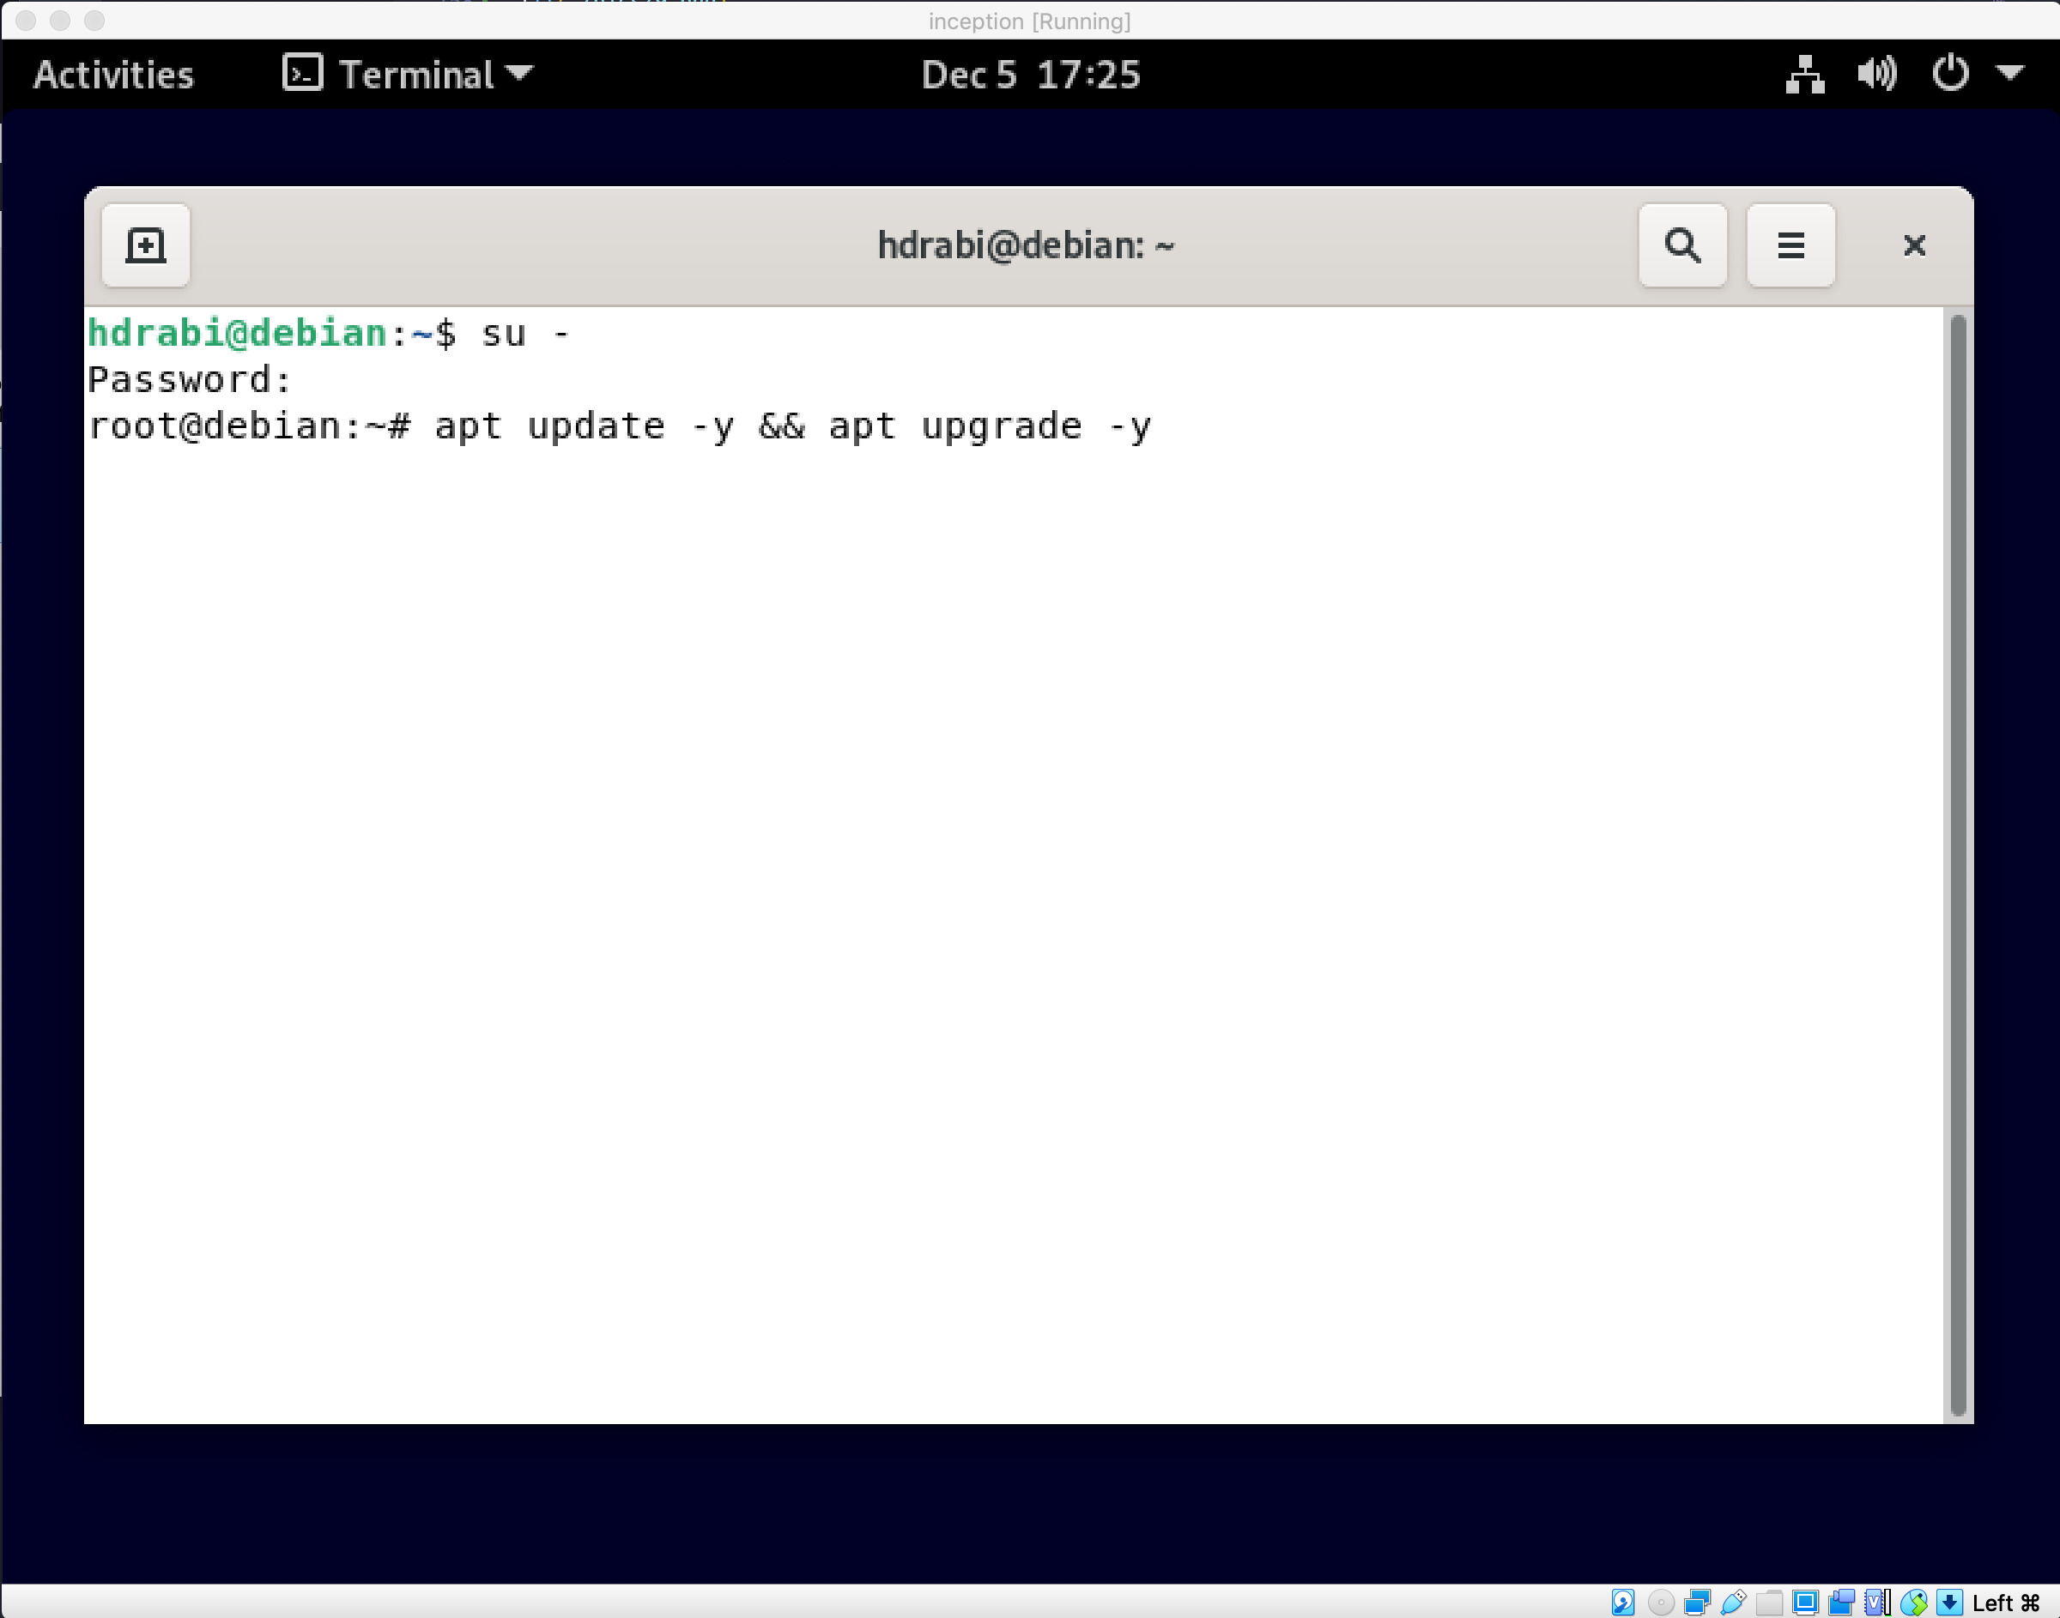Click the VirtualBox shared folders icon
Viewport: 2060px width, 1618px height.
1769,1602
